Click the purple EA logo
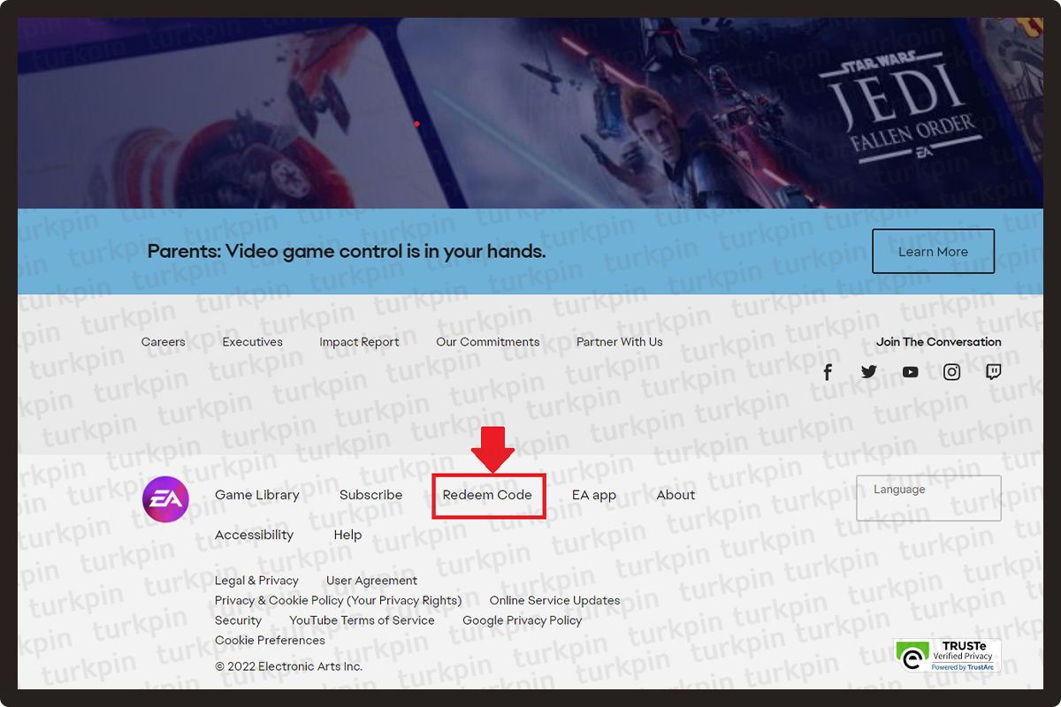 tap(165, 499)
